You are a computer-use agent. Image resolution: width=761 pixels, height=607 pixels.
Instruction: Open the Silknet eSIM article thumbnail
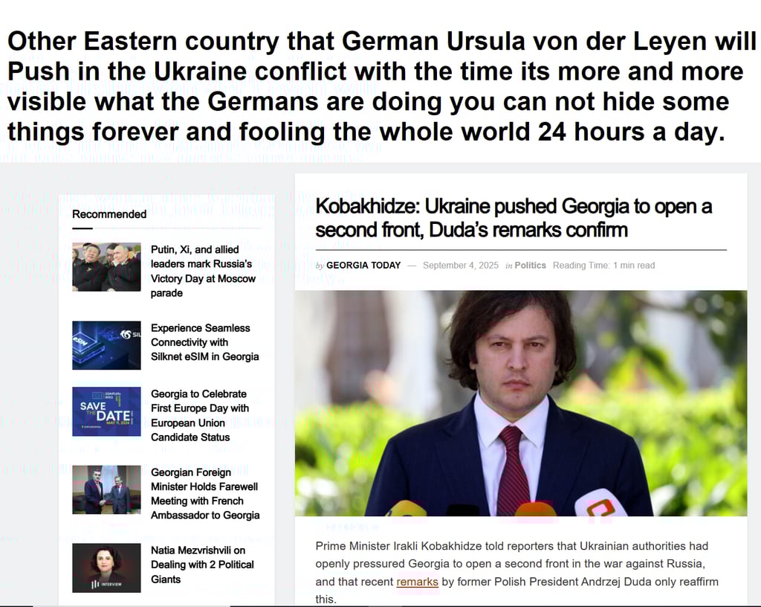pos(106,345)
